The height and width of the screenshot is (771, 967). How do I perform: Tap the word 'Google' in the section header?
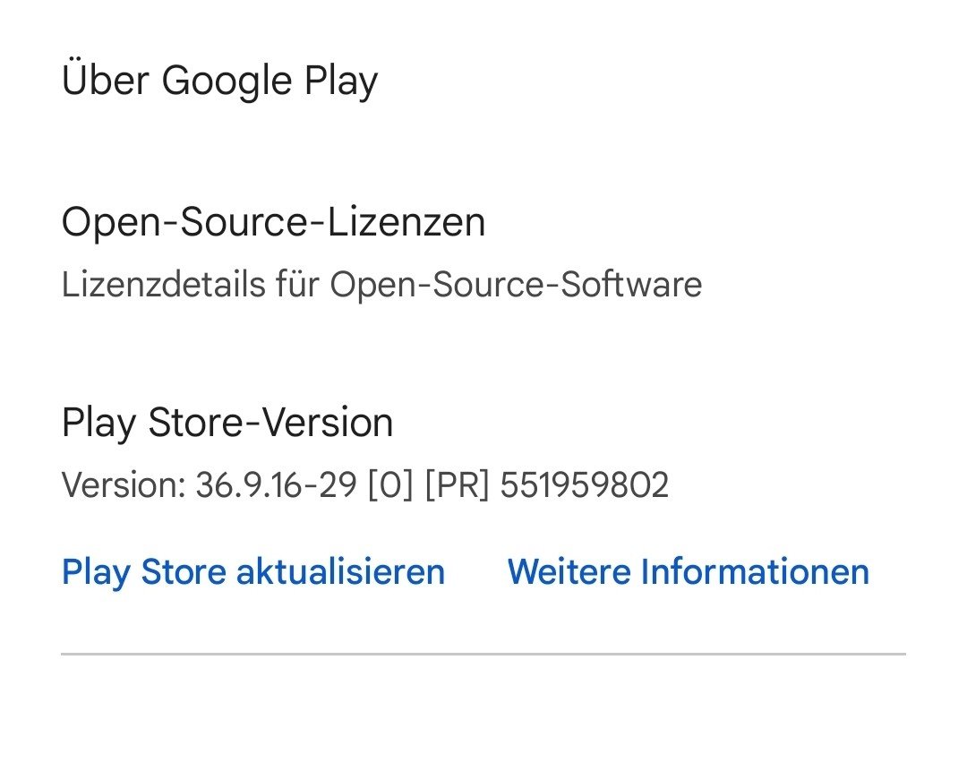[x=227, y=81]
